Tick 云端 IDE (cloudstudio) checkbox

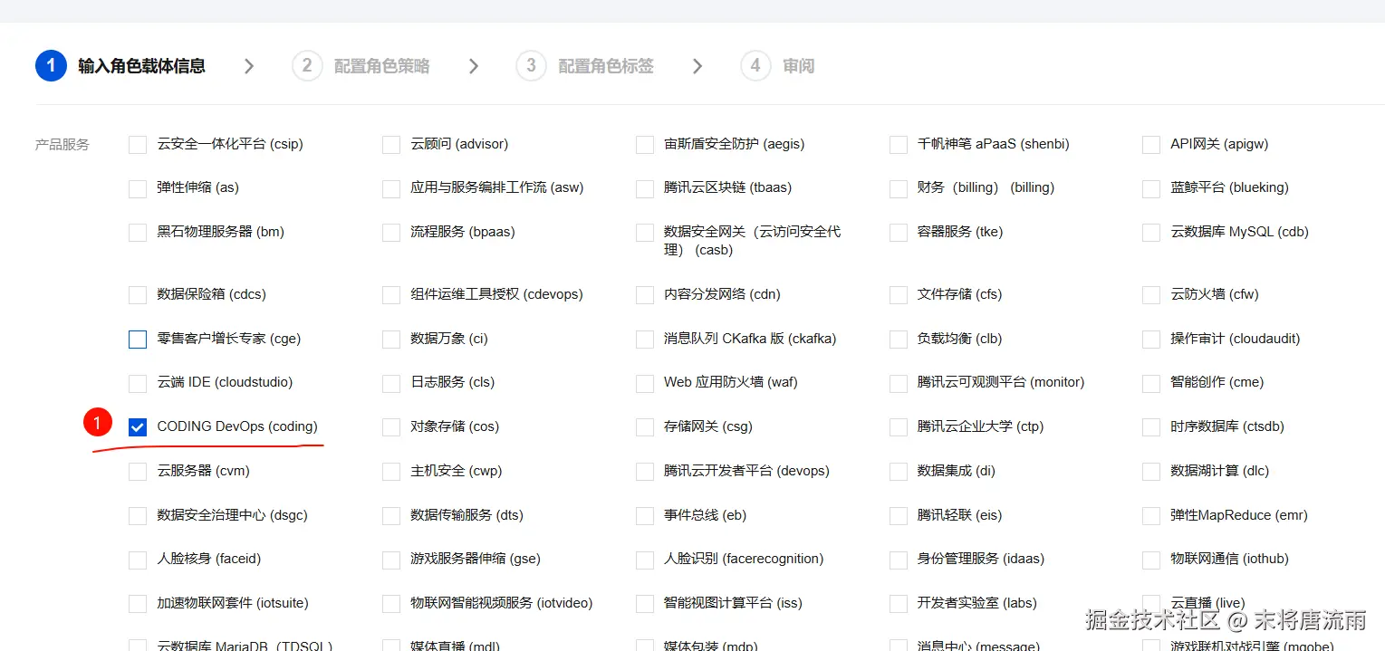coord(138,383)
